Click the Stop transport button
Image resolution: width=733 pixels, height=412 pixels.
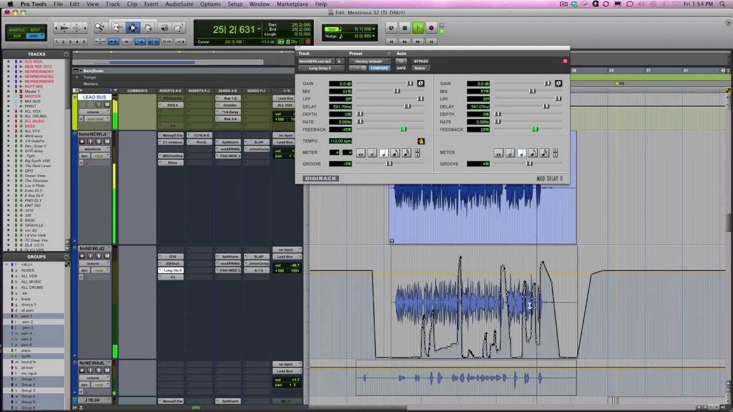pos(404,28)
